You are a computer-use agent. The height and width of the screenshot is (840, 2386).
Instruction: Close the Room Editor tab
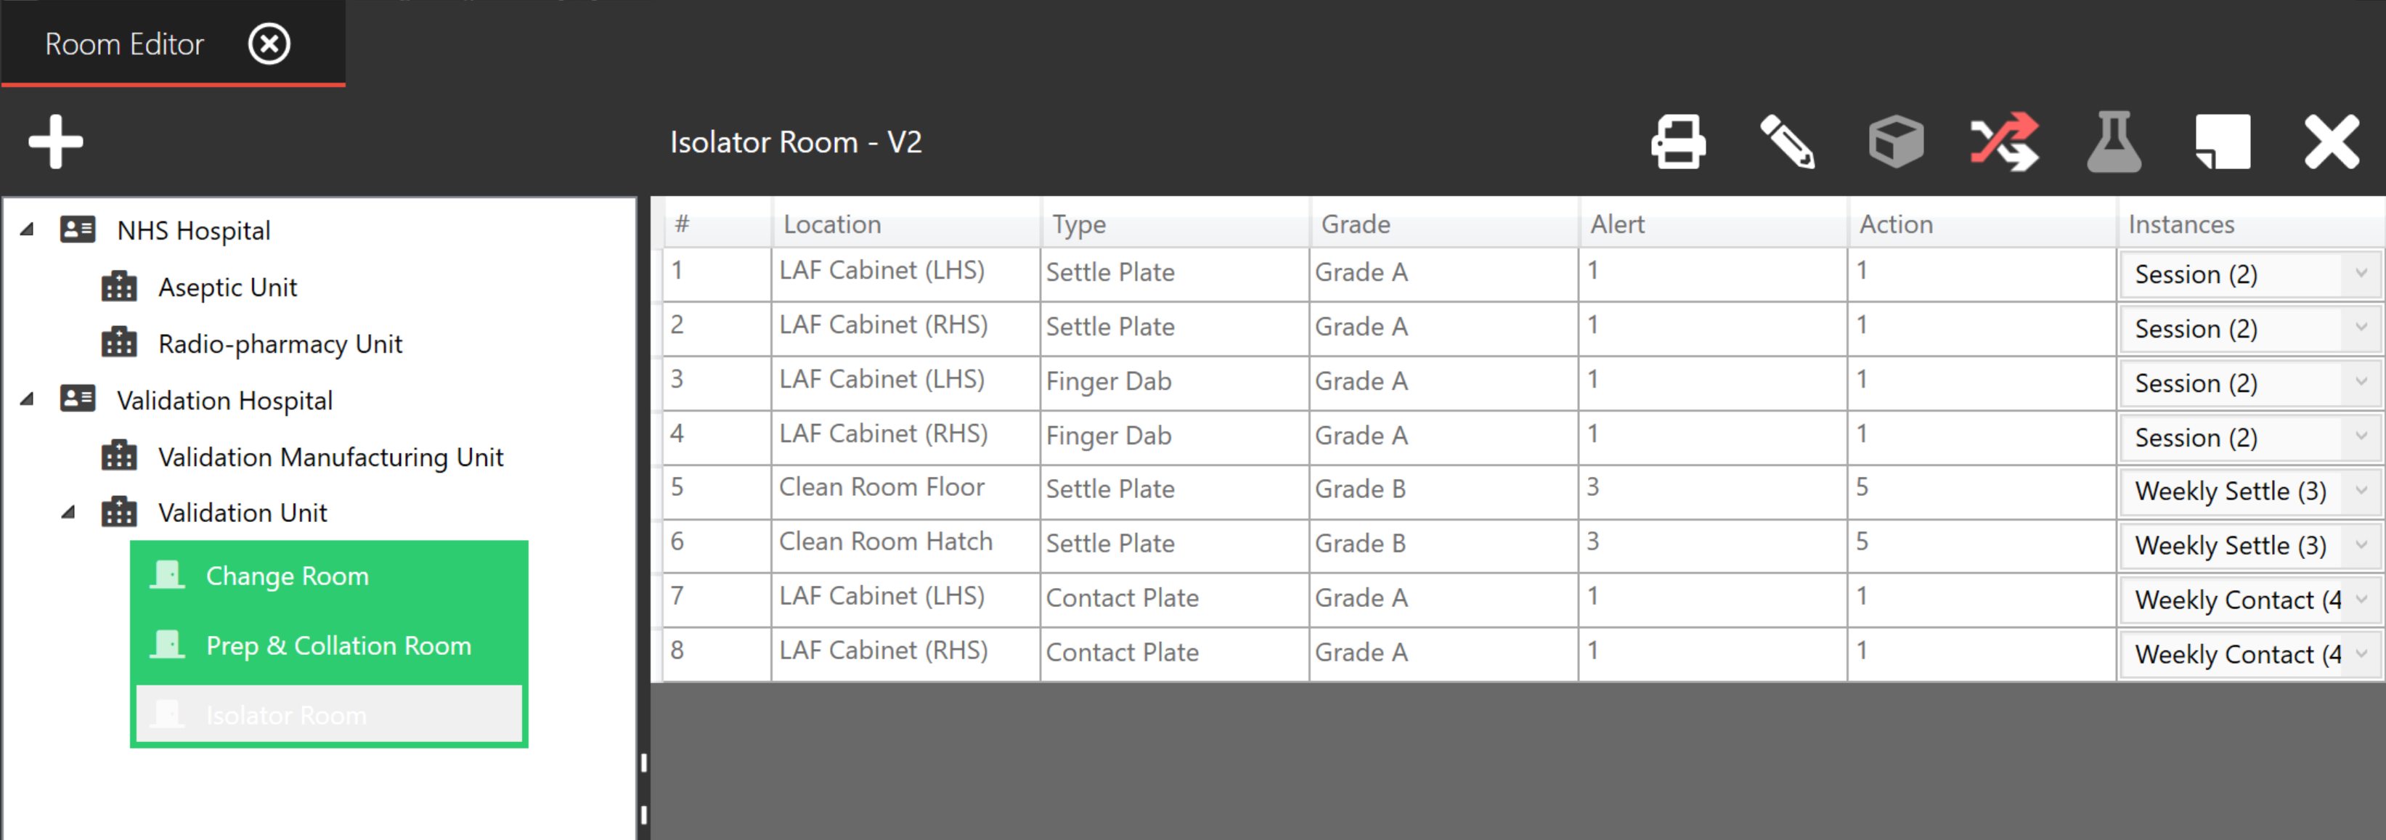point(269,44)
